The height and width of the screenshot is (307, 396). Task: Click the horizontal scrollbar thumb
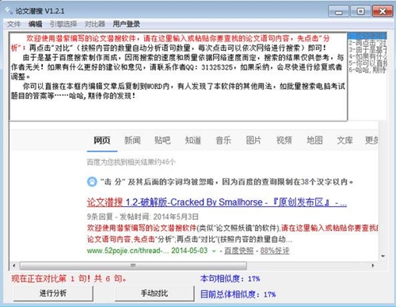tap(133, 266)
